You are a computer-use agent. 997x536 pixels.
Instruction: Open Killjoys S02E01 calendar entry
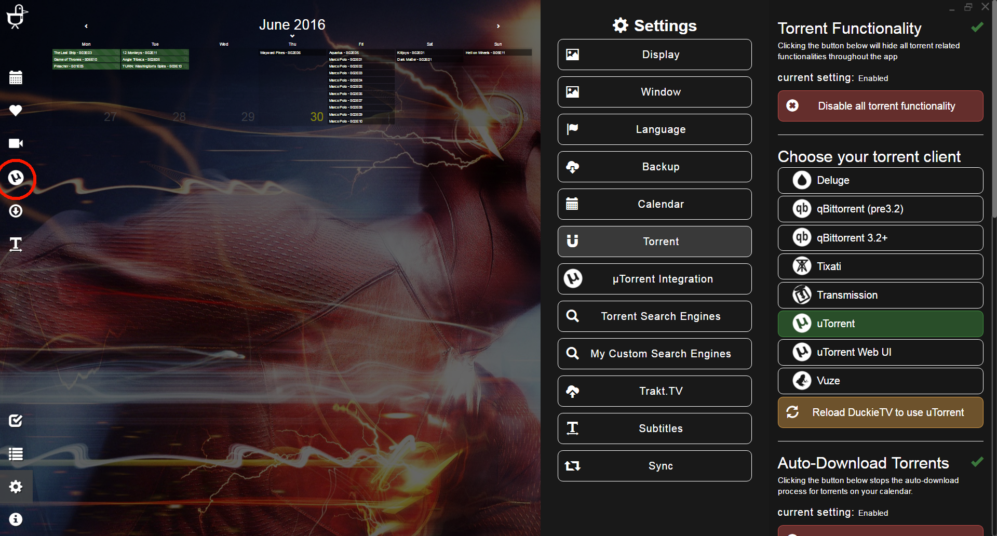point(429,52)
